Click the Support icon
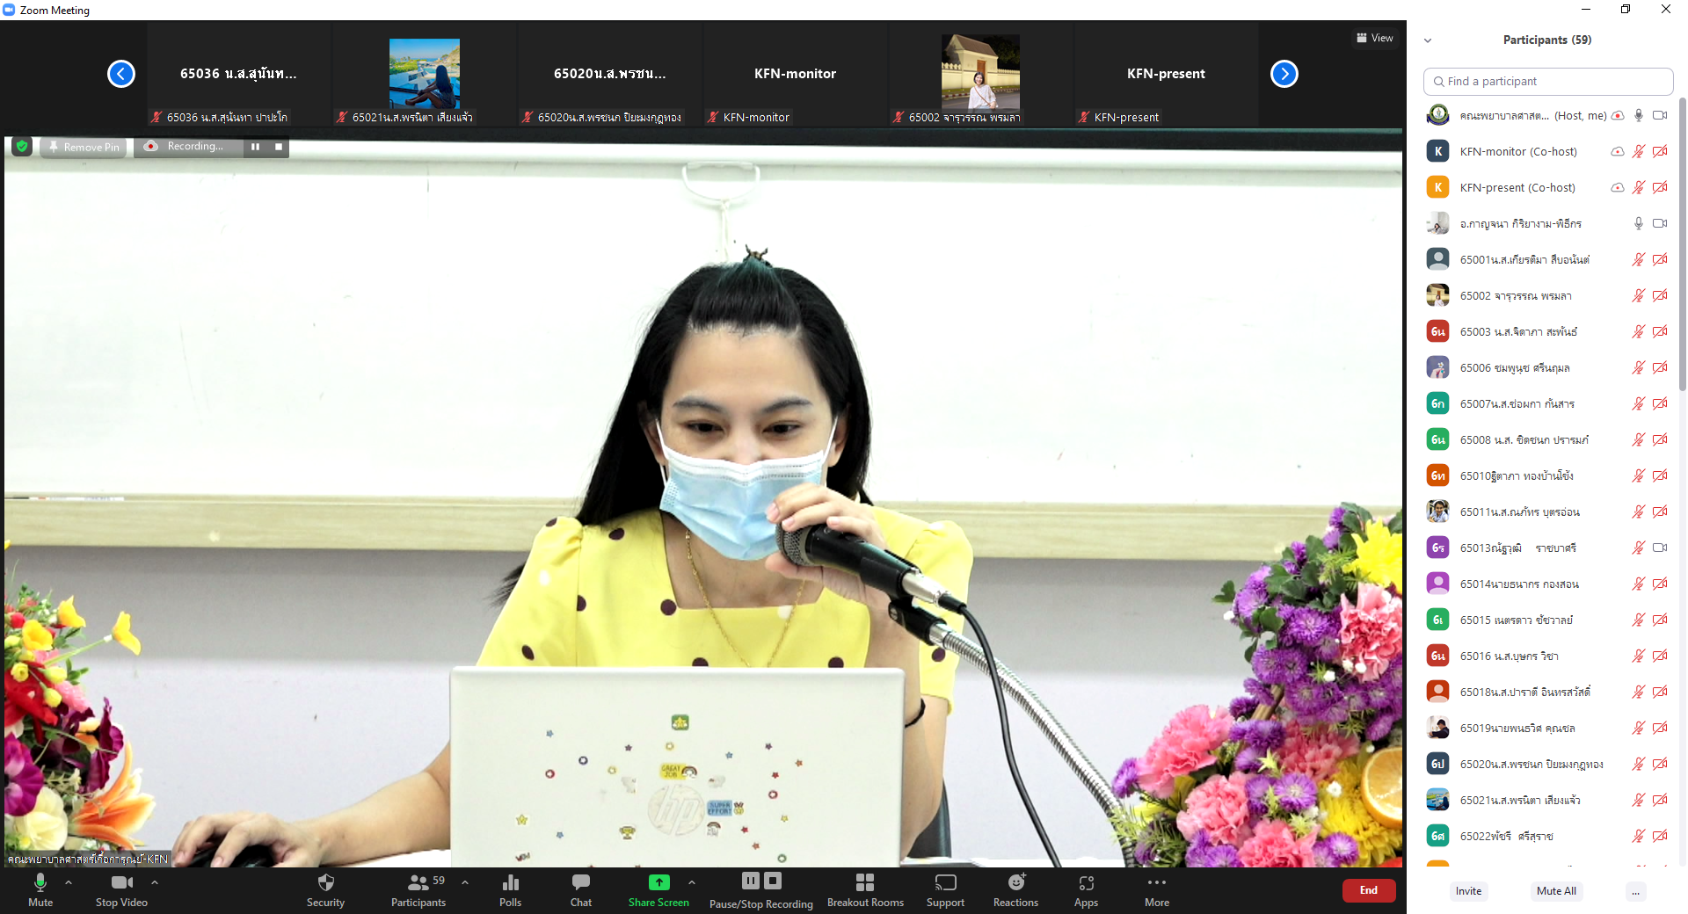The width and height of the screenshot is (1688, 914). click(x=945, y=890)
